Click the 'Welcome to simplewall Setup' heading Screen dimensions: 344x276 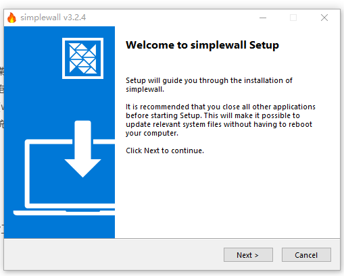pos(202,45)
